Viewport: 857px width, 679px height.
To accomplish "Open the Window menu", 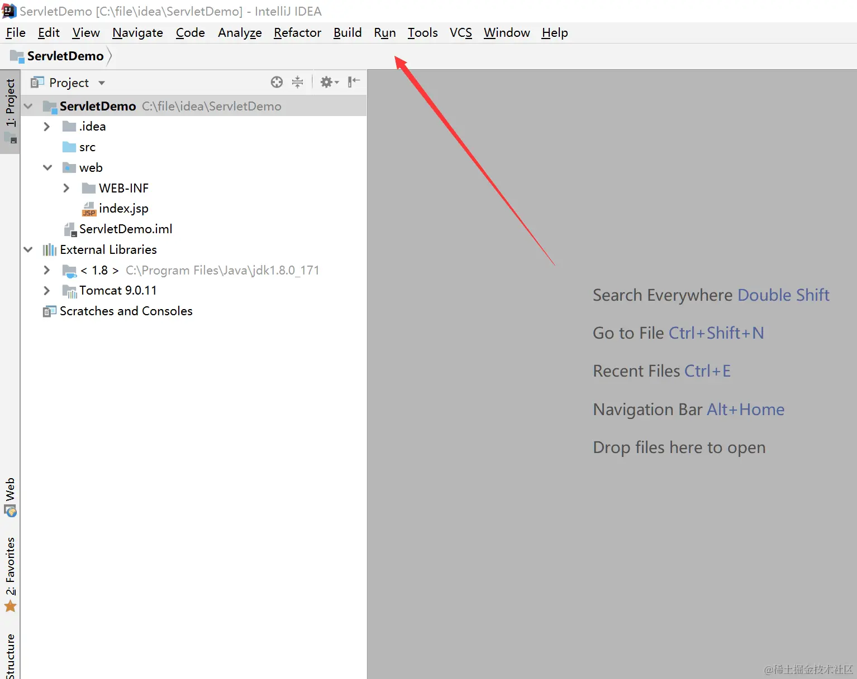I will pos(507,33).
